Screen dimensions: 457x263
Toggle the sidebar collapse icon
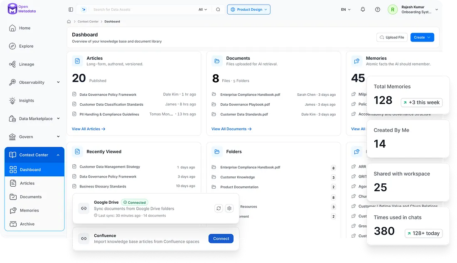click(71, 10)
